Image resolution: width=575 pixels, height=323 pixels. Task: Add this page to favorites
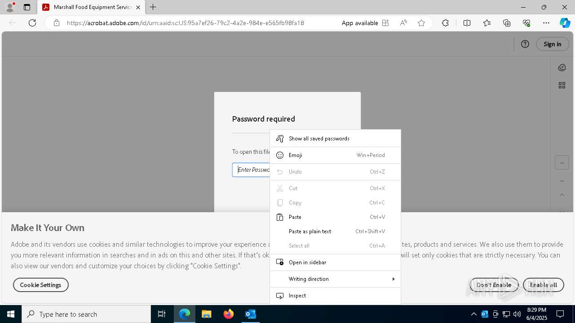coord(421,23)
